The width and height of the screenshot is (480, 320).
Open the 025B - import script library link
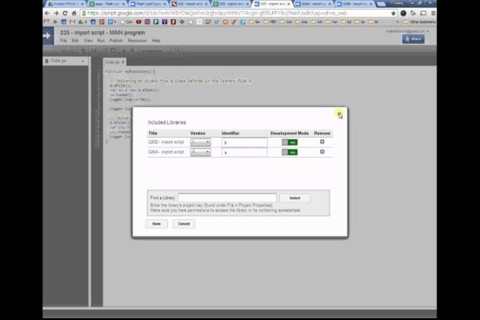pyautogui.click(x=166, y=142)
